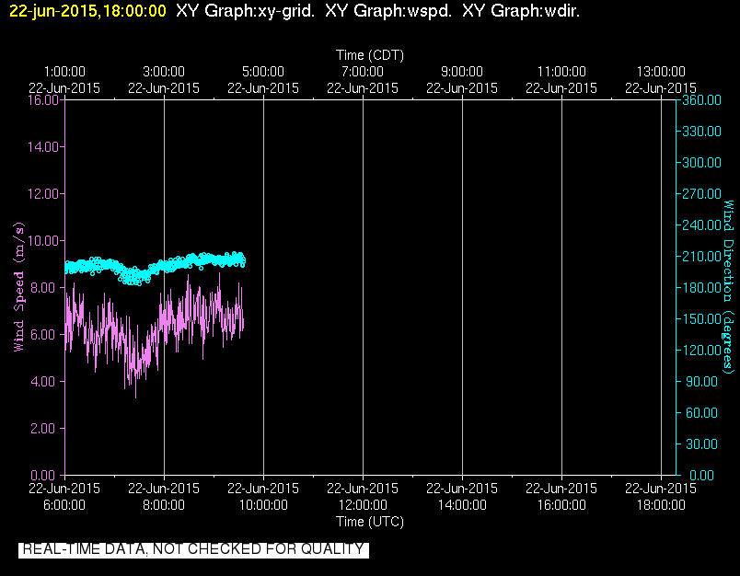The height and width of the screenshot is (576, 740).
Task: Select the 12:00:00 UTC tick label
Action: 363,505
